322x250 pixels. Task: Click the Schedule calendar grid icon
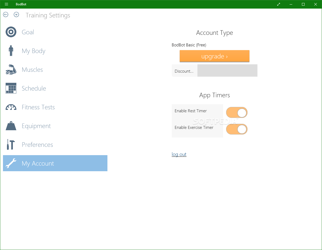(11, 88)
